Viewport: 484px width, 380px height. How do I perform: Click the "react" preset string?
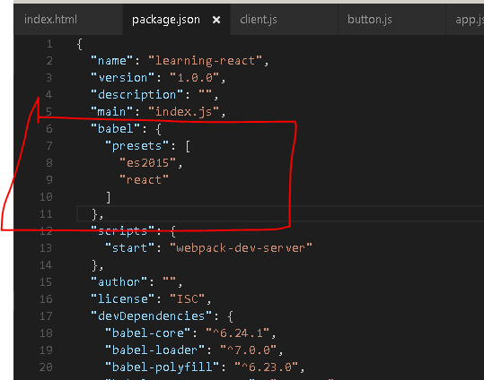coord(144,179)
